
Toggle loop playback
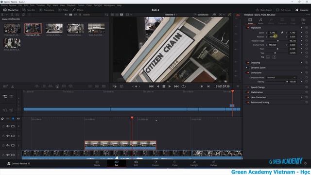click(x=184, y=87)
